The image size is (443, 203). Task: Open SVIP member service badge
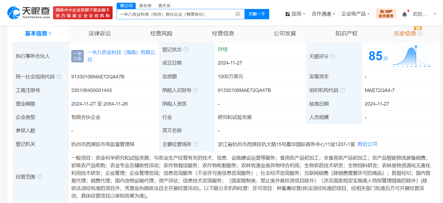(386, 14)
